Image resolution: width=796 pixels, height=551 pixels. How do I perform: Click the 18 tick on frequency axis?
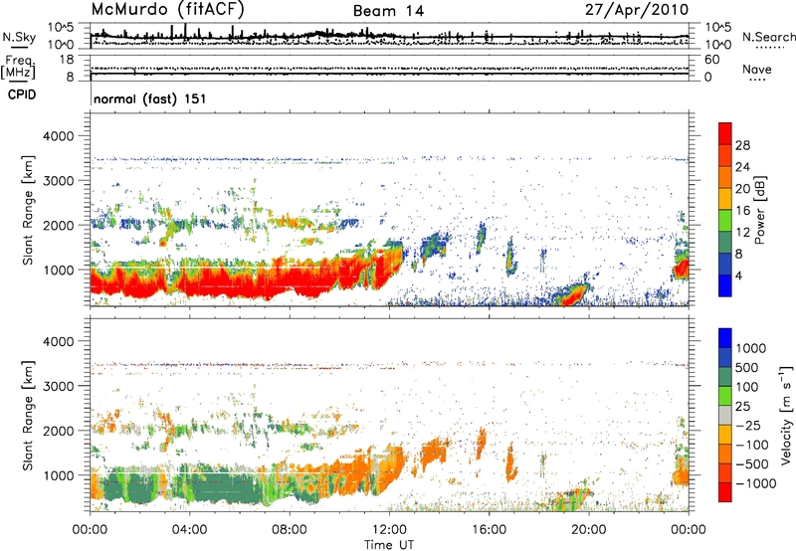67,60
